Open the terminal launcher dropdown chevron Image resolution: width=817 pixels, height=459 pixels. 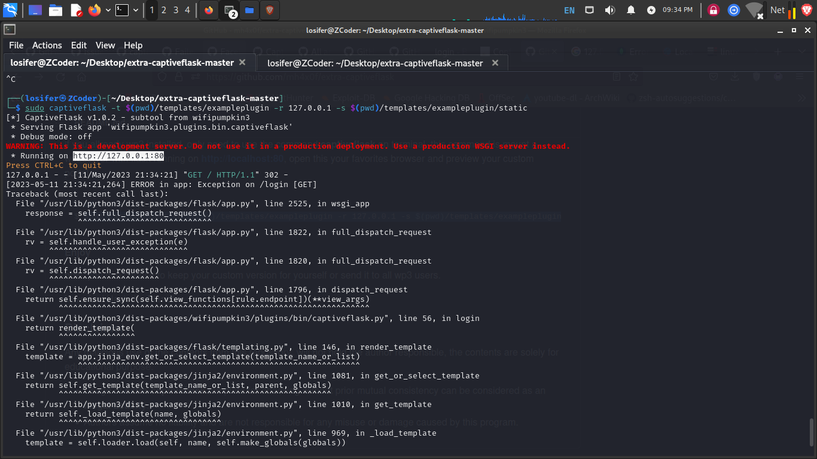pos(136,10)
